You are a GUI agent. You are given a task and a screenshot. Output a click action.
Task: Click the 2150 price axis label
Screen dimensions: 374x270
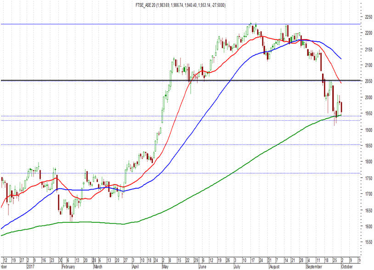click(x=368, y=49)
